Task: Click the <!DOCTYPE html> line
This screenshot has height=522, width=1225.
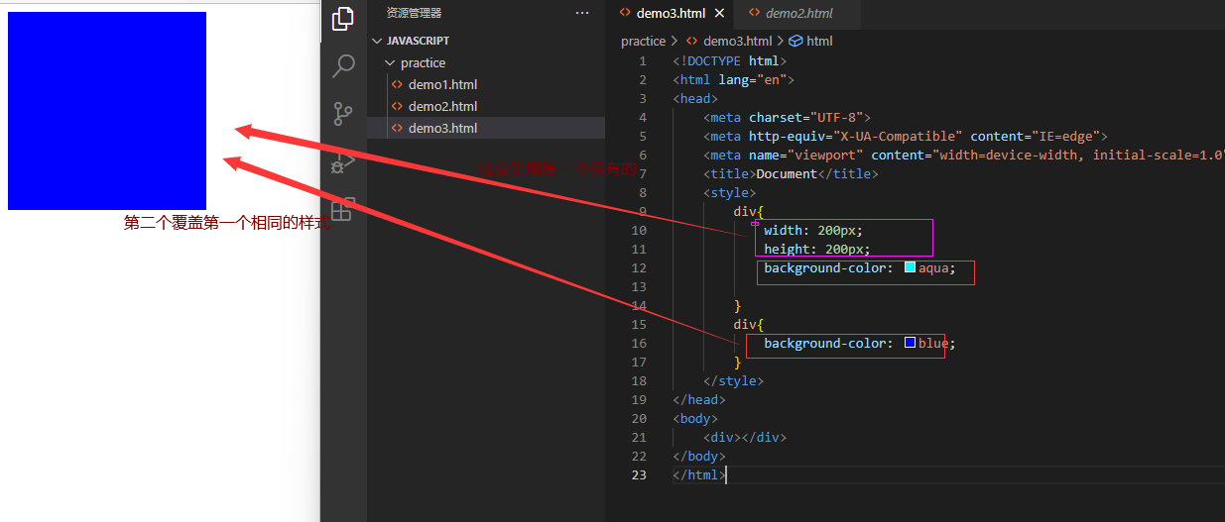Action: click(729, 60)
